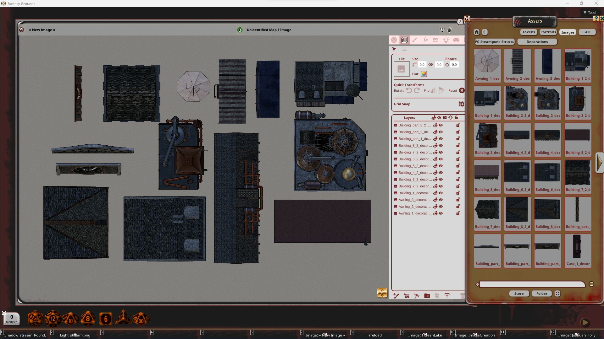Switch to the grid settings icon
604x339 pixels.
coord(436,40)
